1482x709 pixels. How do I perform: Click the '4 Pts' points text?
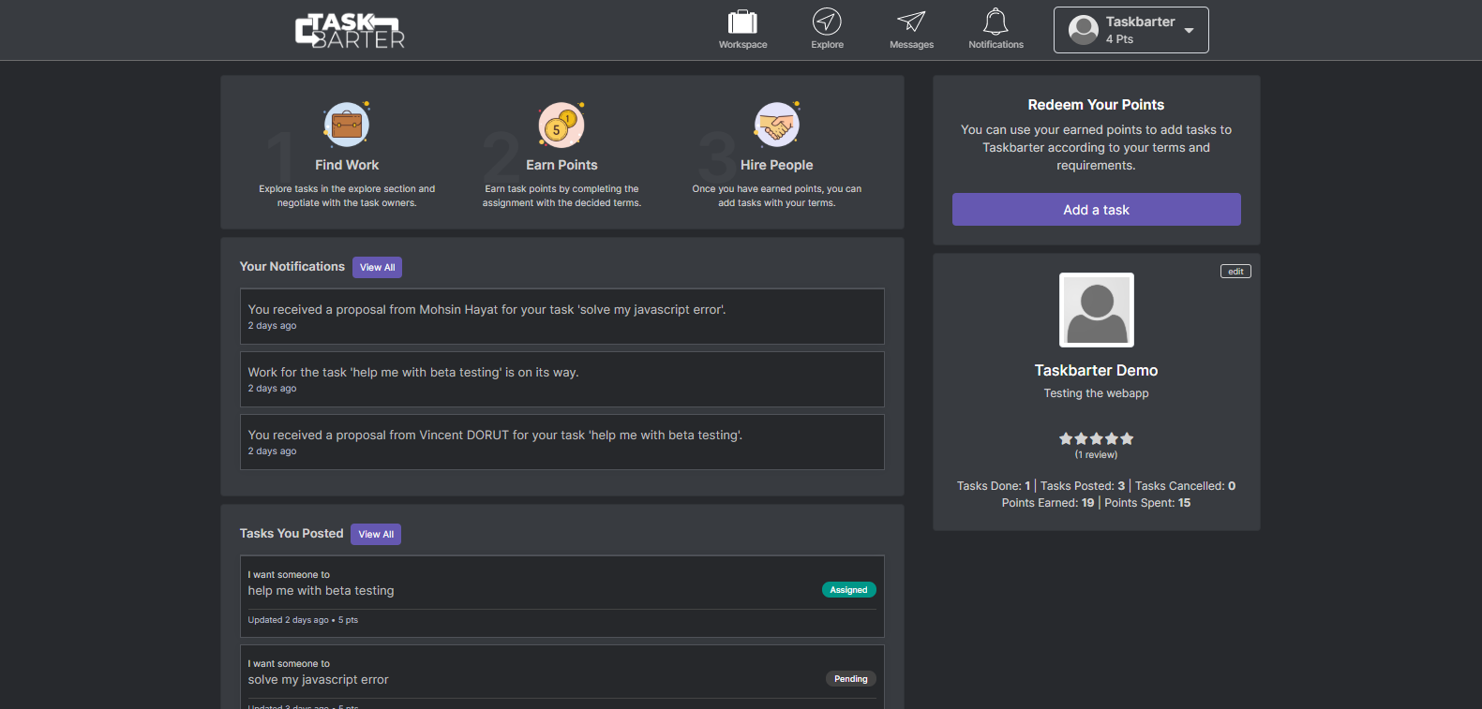point(1119,39)
